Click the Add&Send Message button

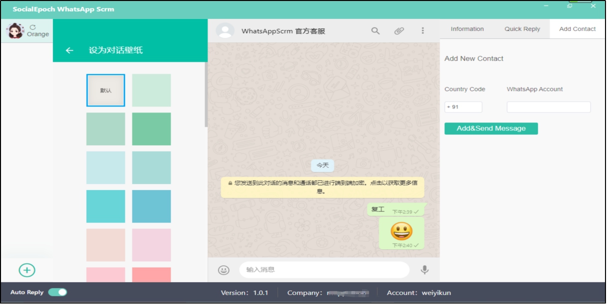pyautogui.click(x=491, y=128)
